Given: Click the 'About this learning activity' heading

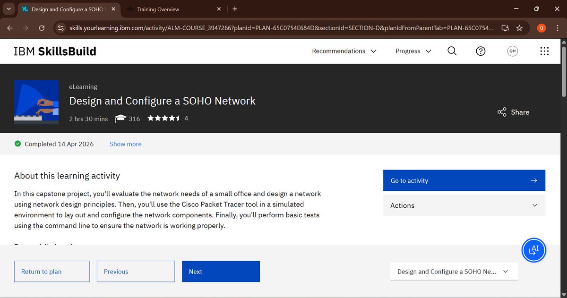Looking at the screenshot, I should [67, 176].
